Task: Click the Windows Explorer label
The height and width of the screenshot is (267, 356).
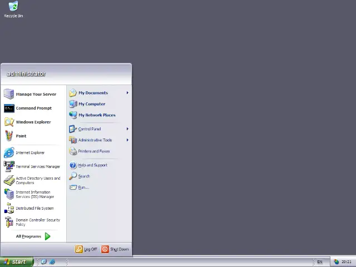Action: point(33,122)
